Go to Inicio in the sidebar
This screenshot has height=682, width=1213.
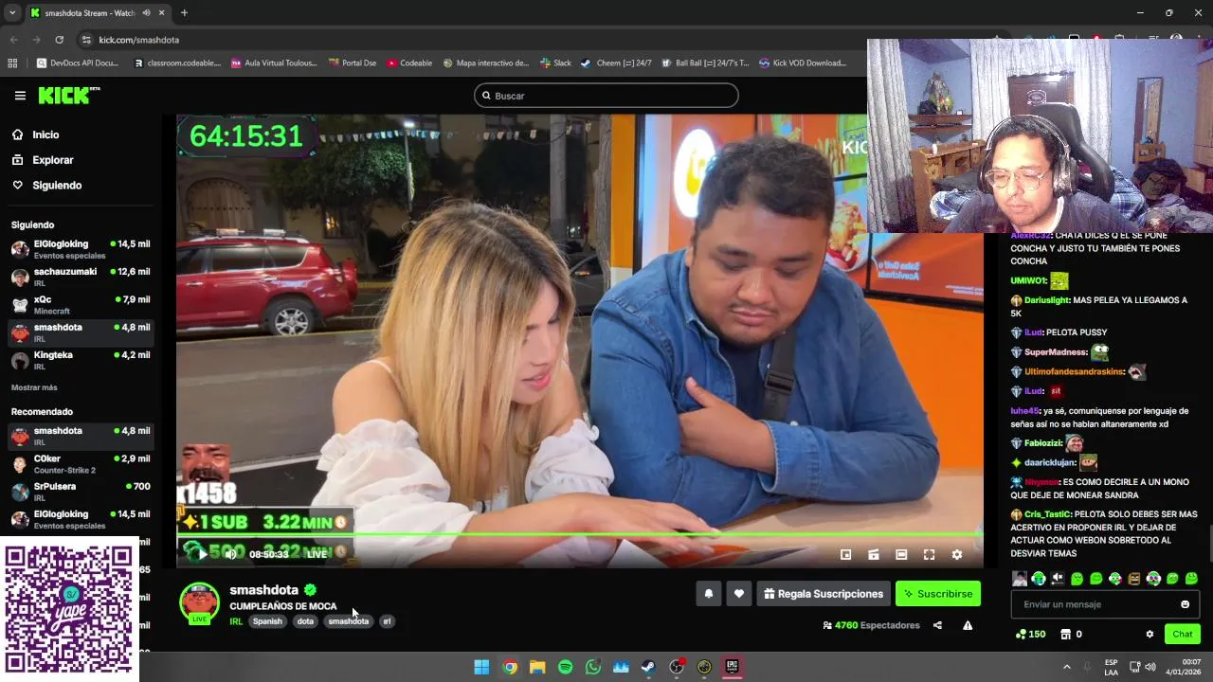(45, 135)
